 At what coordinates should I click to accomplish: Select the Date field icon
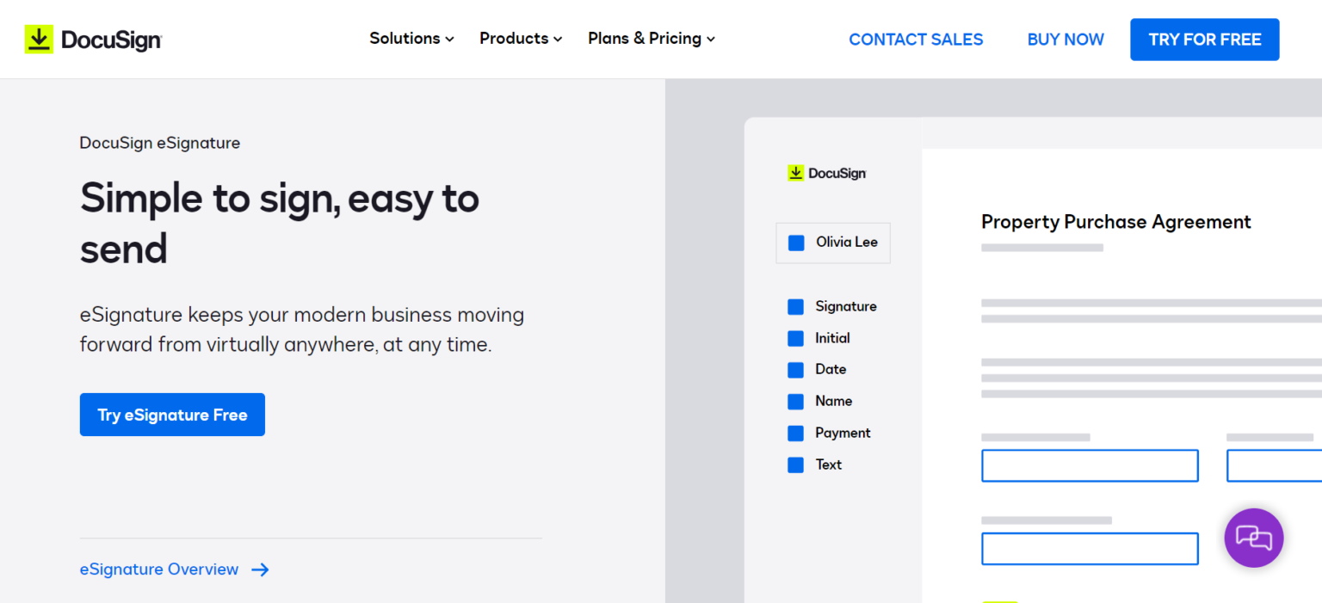(795, 369)
